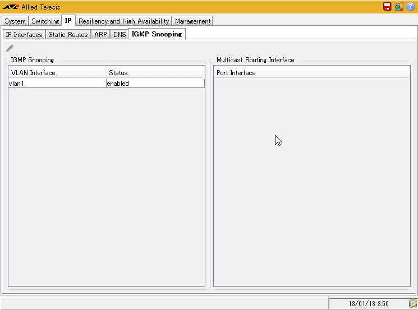Open the IP Interfaces sub-tab

(x=24, y=35)
